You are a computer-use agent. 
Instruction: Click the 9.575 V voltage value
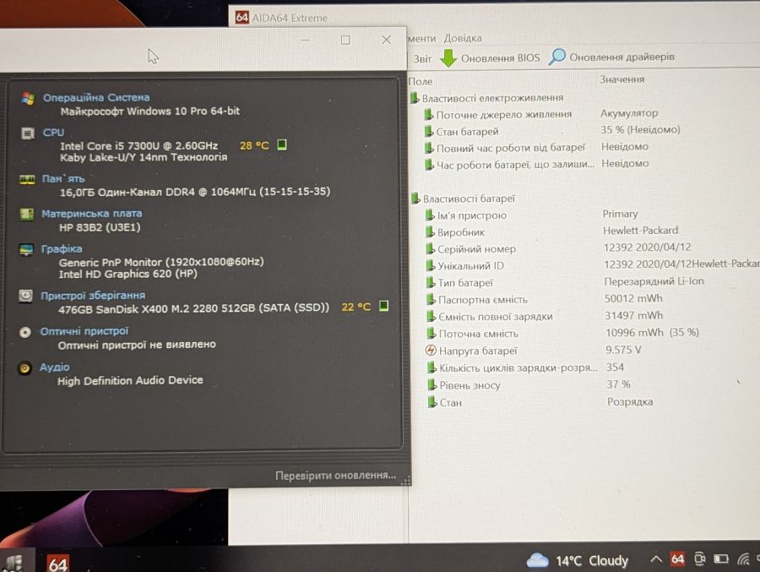click(x=623, y=349)
